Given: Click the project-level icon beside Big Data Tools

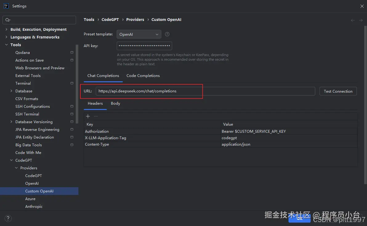Looking at the screenshot, I should click(x=72, y=145).
